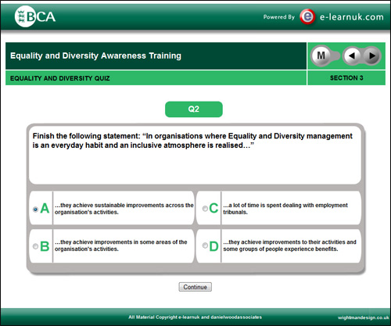Click answer text about some groups experiencing benefits
Image resolution: width=391 pixels, height=326 pixels.
tap(289, 245)
